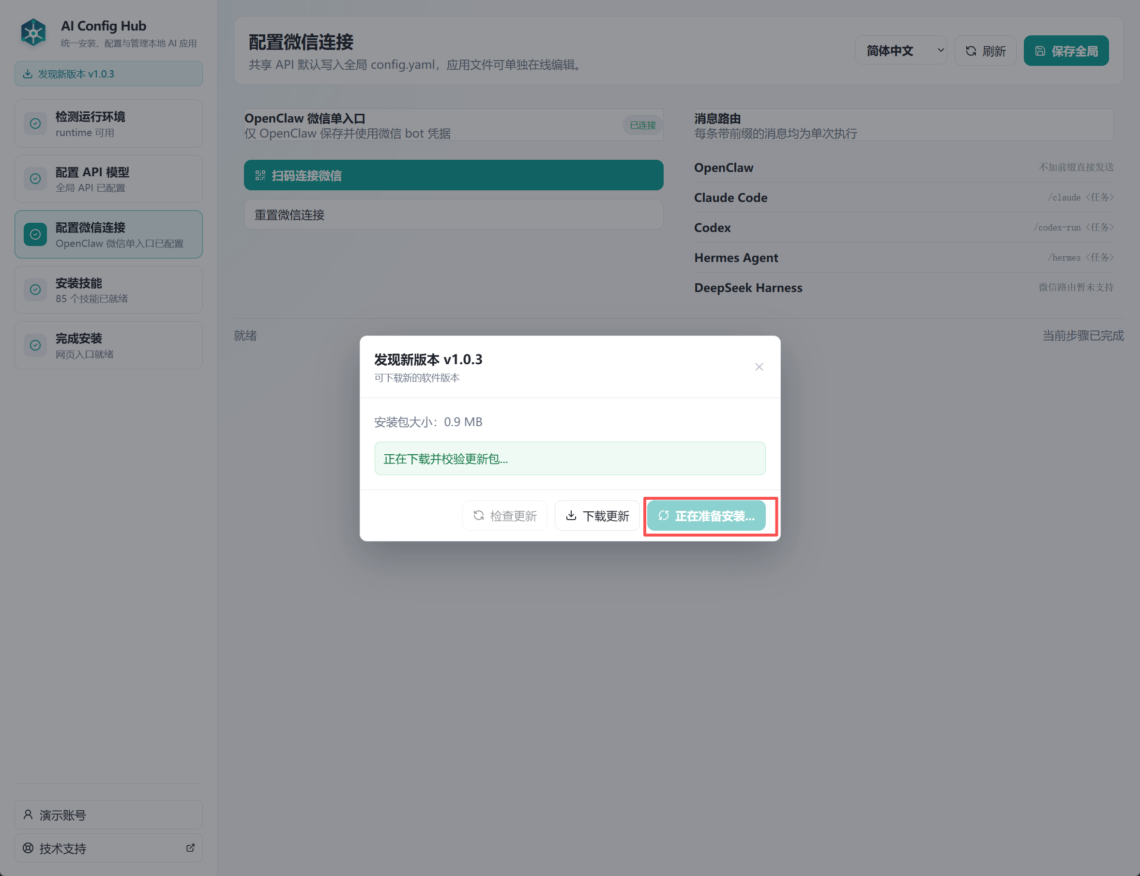
Task: Click the 演示账号 entry
Action: 108,815
